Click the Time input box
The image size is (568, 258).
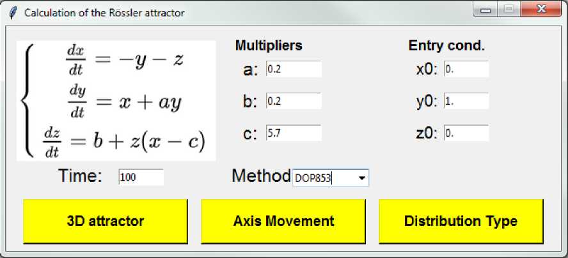141,178
